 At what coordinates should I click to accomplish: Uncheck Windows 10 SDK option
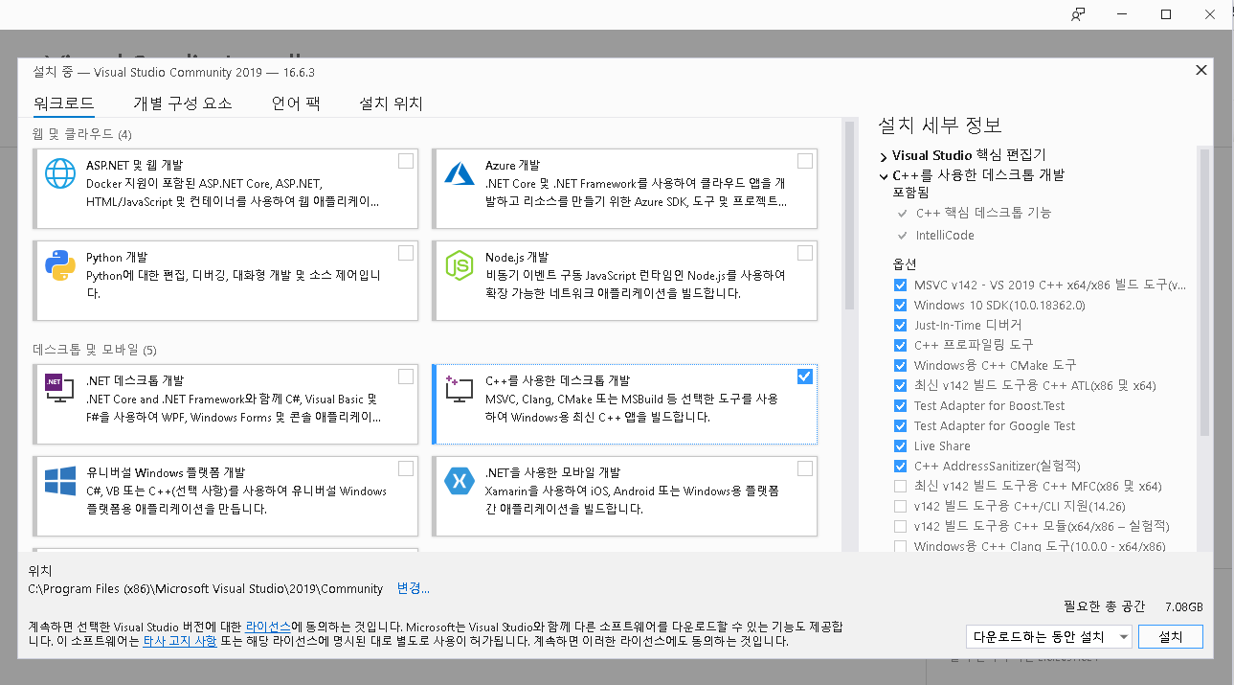pyautogui.click(x=900, y=306)
